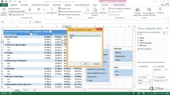Switch to the КОНСТРУКТОР tab
Viewport: 170px width, 95px height.
pyautogui.click(x=119, y=5)
